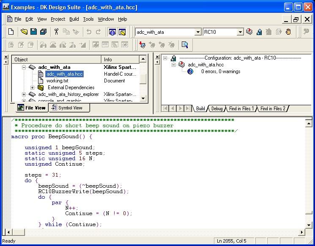Image resolution: width=315 pixels, height=246 pixels.
Task: Select adc_with_ata_history_explorer project row
Action: click(68, 94)
